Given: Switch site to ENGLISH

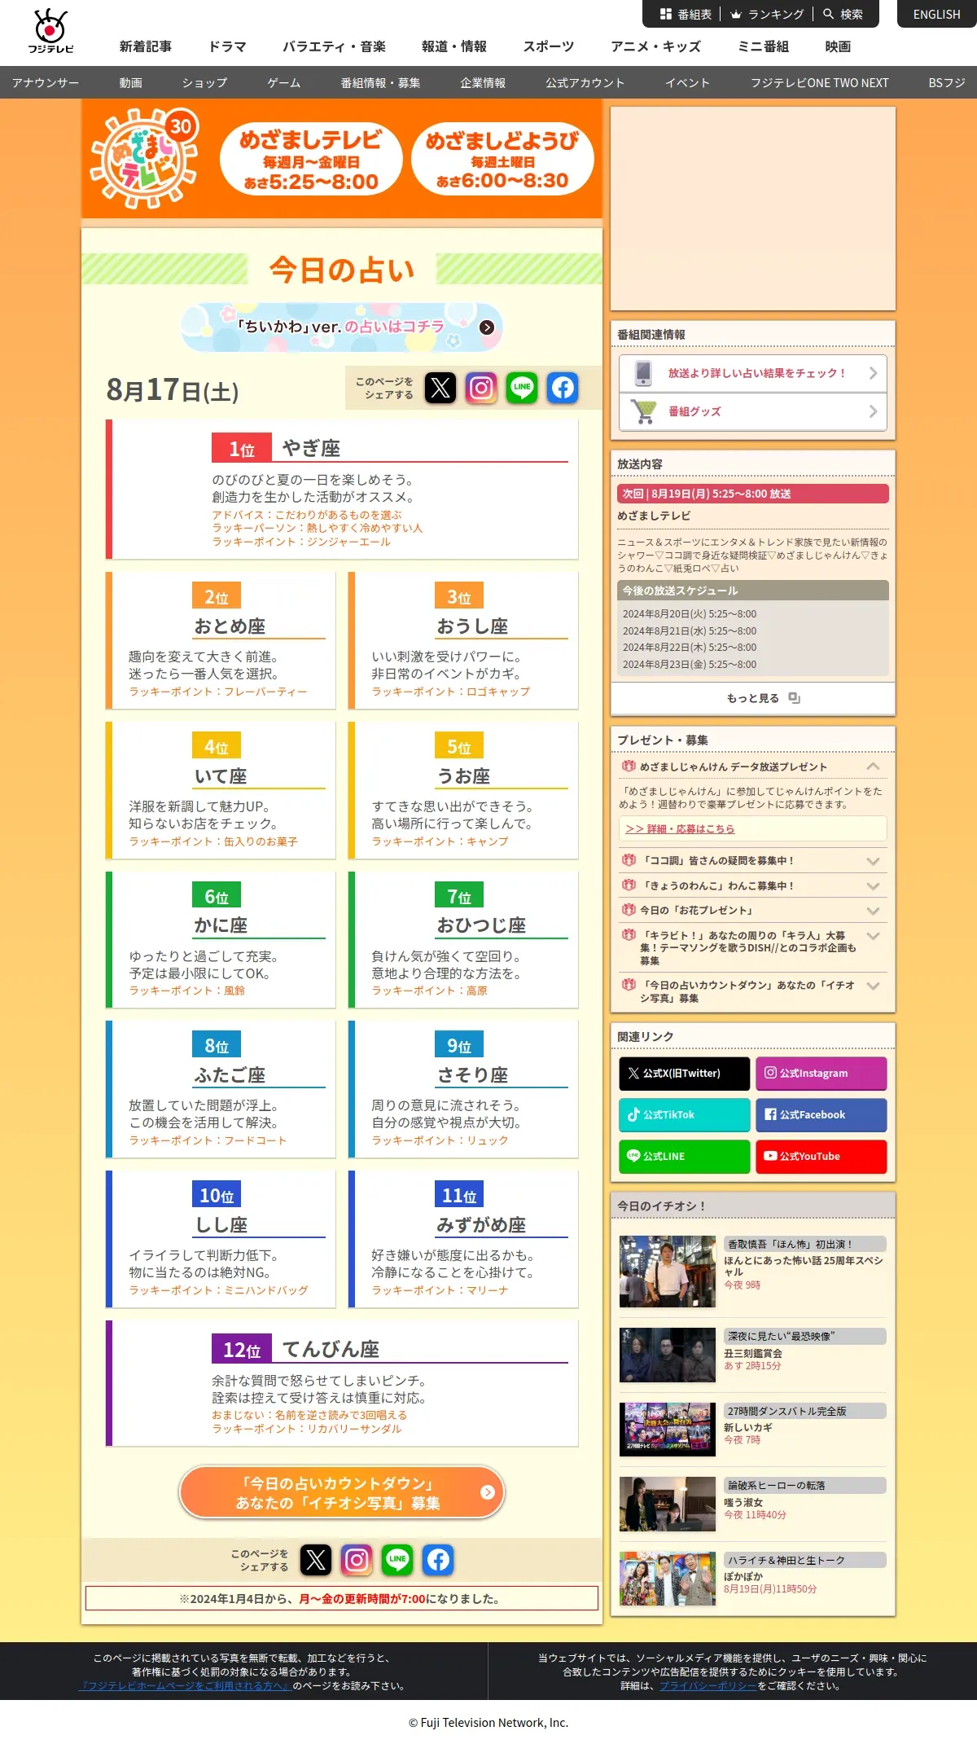Looking at the screenshot, I should (x=936, y=14).
